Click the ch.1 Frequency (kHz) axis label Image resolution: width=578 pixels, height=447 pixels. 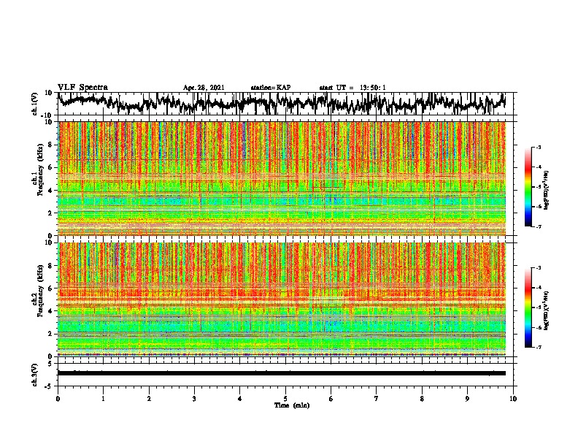tap(38, 178)
